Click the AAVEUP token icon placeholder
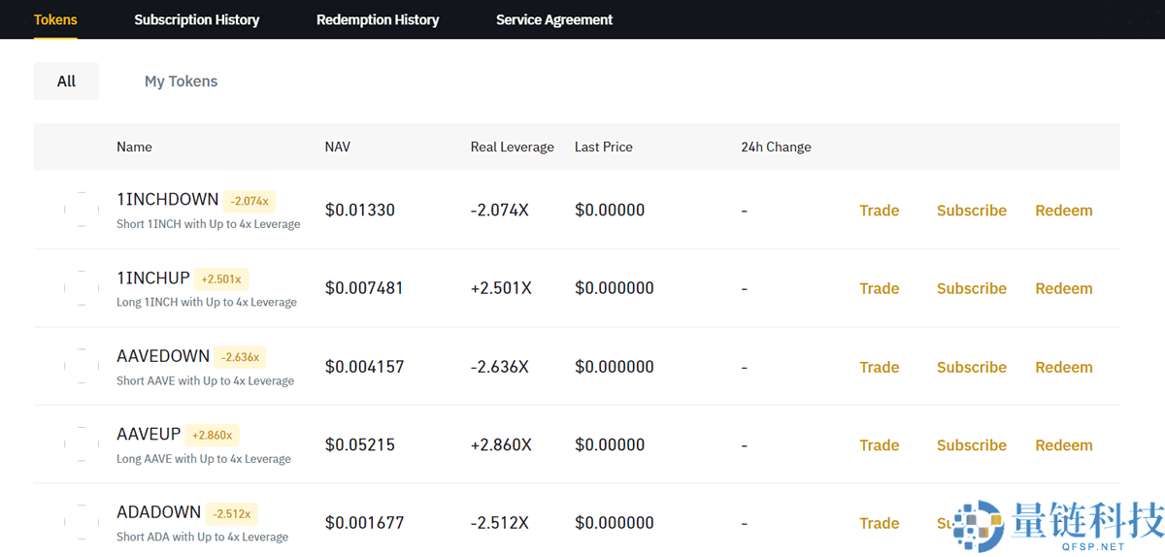The height and width of the screenshot is (557, 1165). pos(82,444)
